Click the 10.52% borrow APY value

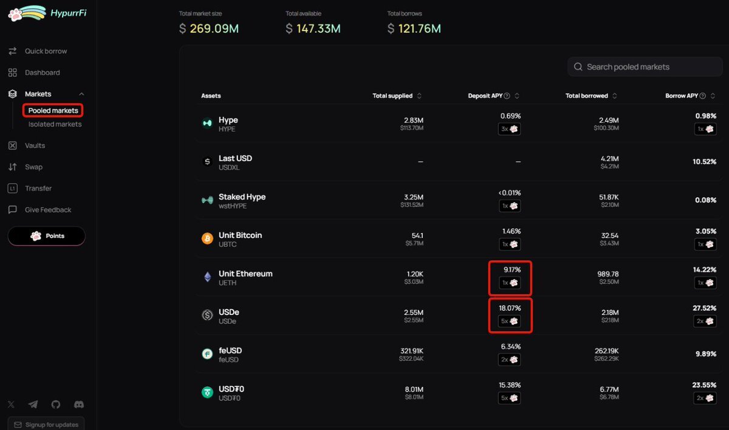pyautogui.click(x=704, y=162)
